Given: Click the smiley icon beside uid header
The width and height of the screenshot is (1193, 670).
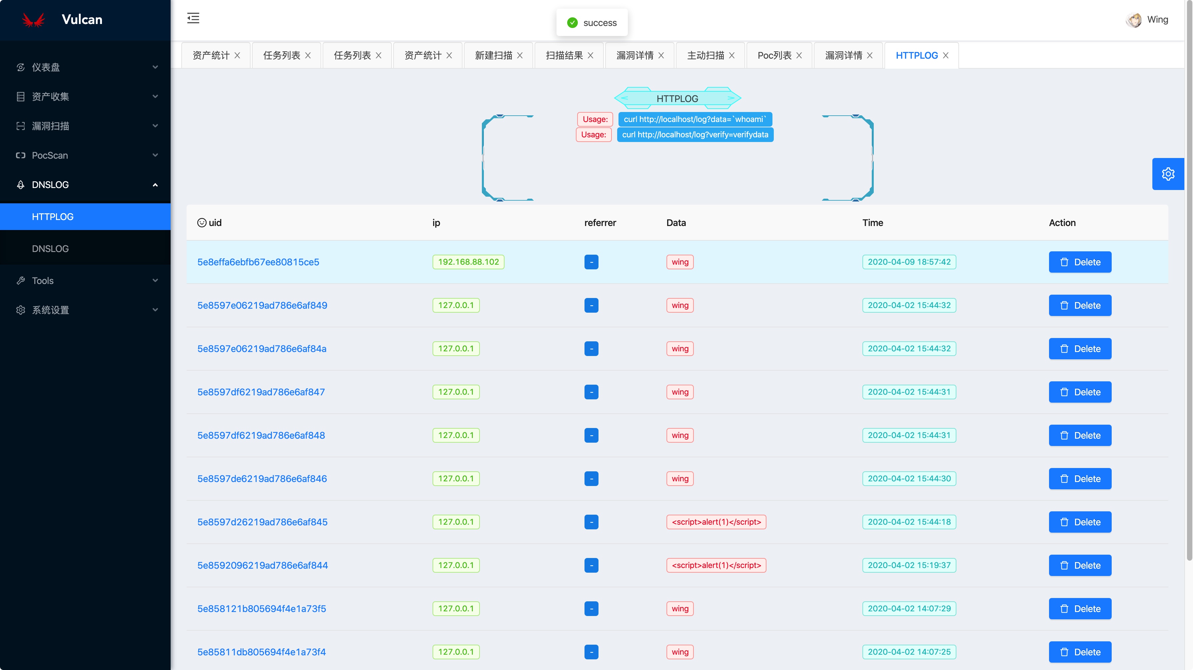Looking at the screenshot, I should pyautogui.click(x=202, y=223).
